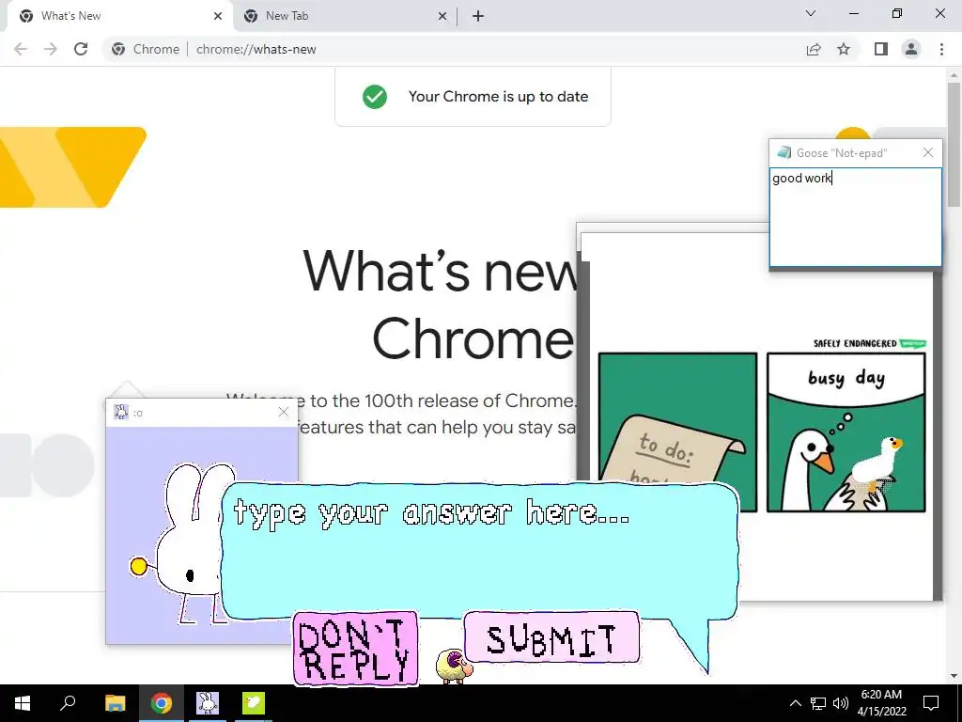Click the page's vertical scrollbar thumb

pyautogui.click(x=954, y=144)
